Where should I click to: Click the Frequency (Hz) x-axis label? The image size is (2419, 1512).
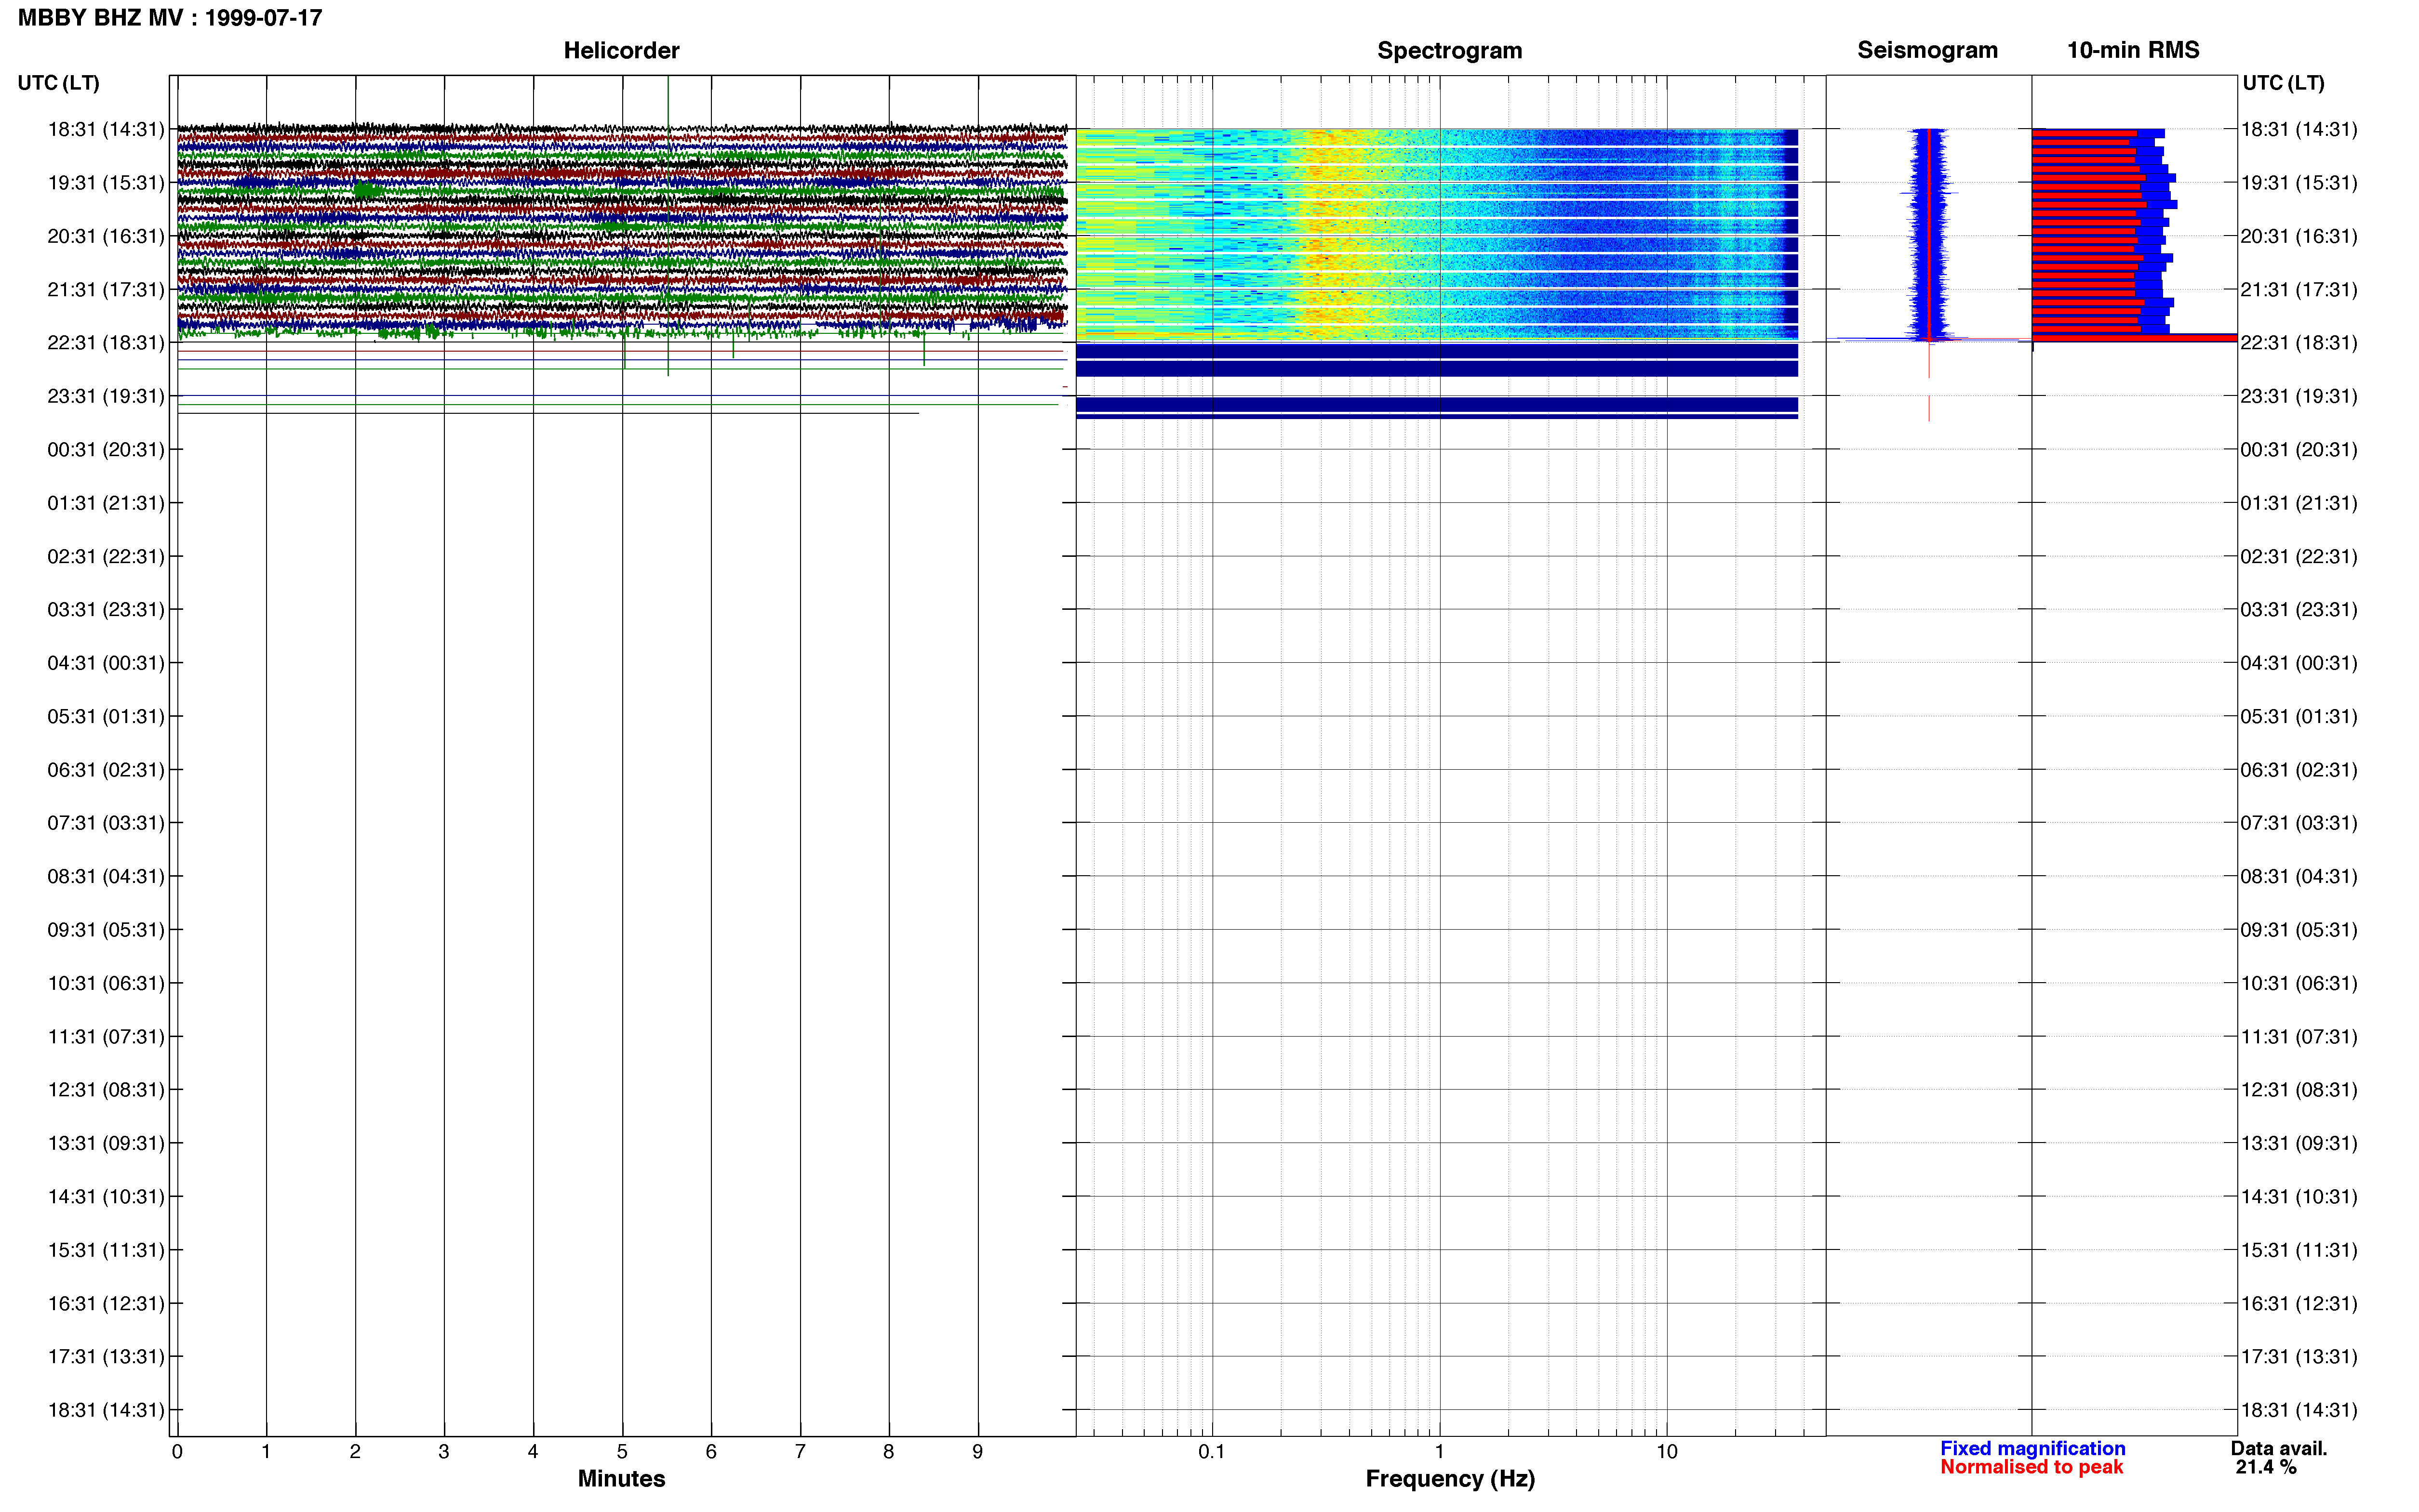(x=1450, y=1478)
